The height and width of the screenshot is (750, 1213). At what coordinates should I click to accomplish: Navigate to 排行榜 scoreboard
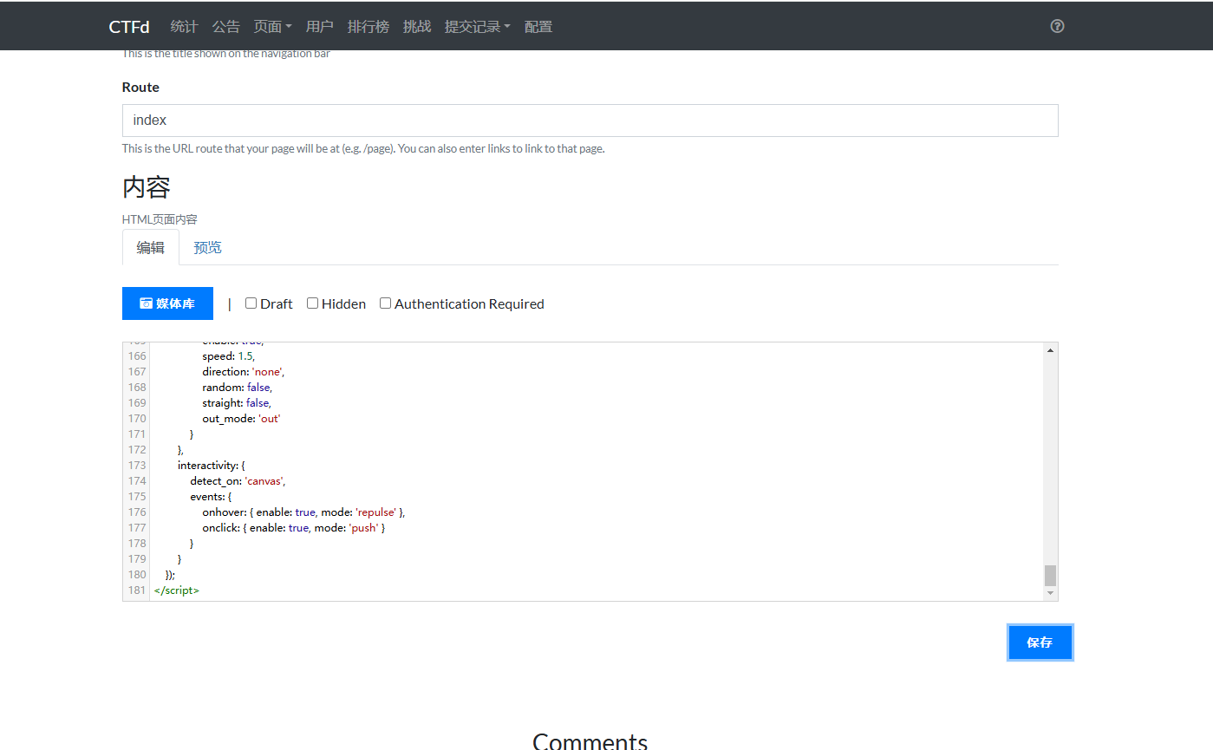(368, 27)
